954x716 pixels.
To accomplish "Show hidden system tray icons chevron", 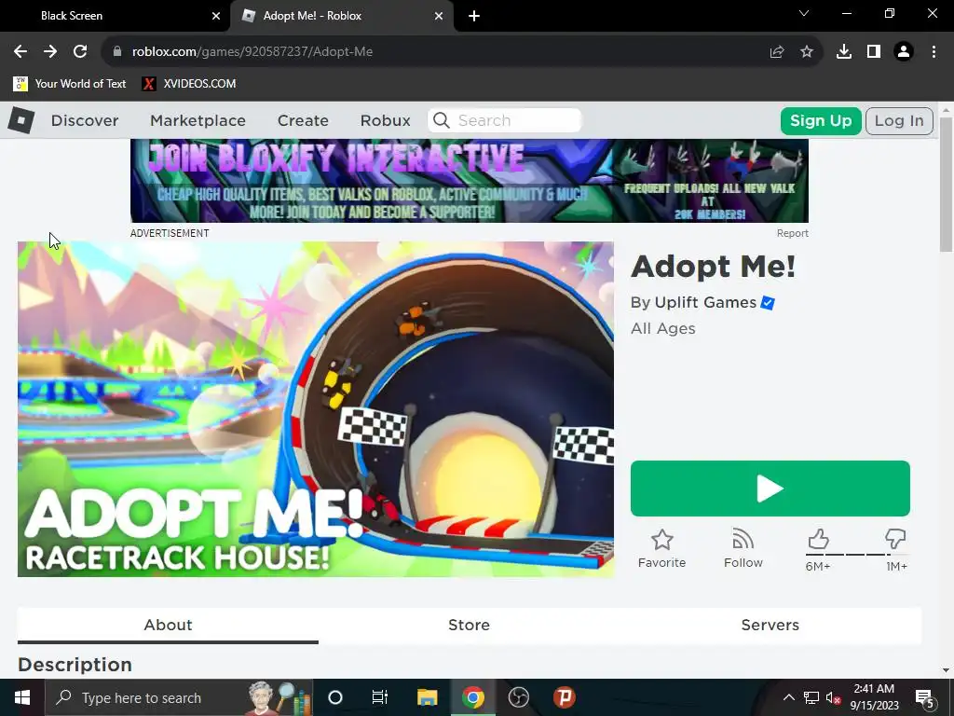I will pyautogui.click(x=788, y=697).
